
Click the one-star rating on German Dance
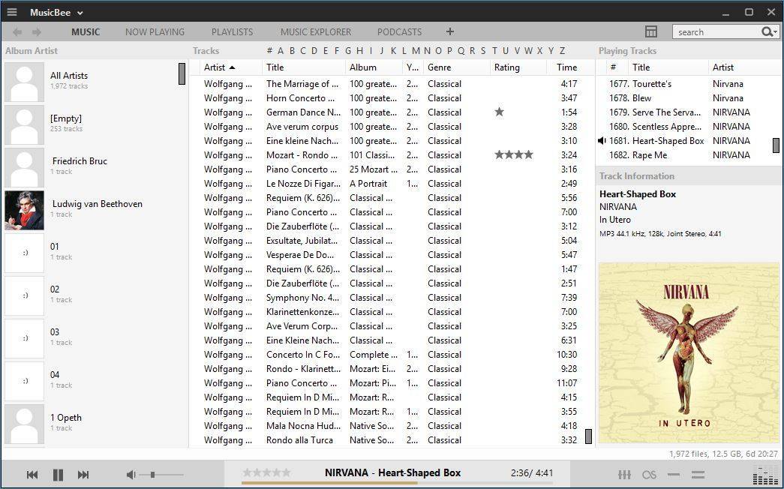pyautogui.click(x=499, y=112)
